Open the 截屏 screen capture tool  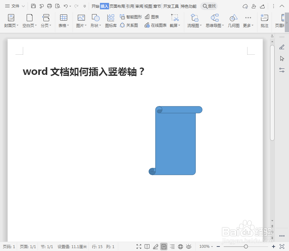pyautogui.click(x=174, y=20)
